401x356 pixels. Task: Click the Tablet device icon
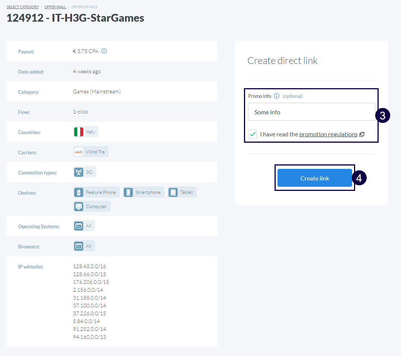click(173, 192)
